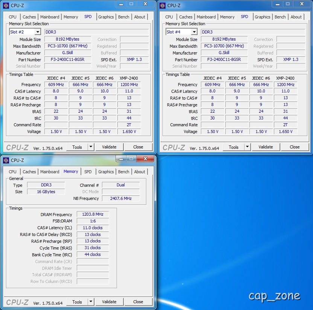Select Memory tab in Slot #4 window
Image resolution: width=313 pixels, height=310 pixels.
pos(227,17)
